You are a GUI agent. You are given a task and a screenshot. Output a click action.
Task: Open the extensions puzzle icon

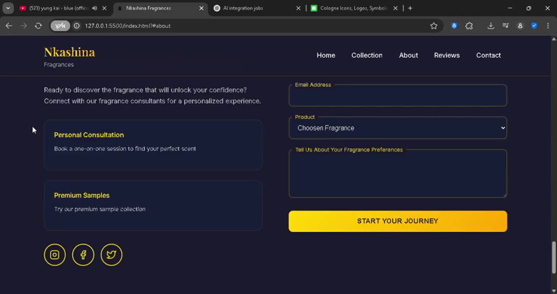[x=469, y=26]
